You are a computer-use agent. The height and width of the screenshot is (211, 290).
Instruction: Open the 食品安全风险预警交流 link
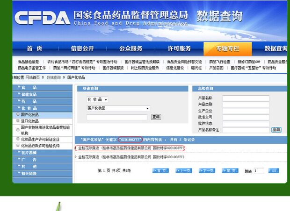[x=184, y=62]
